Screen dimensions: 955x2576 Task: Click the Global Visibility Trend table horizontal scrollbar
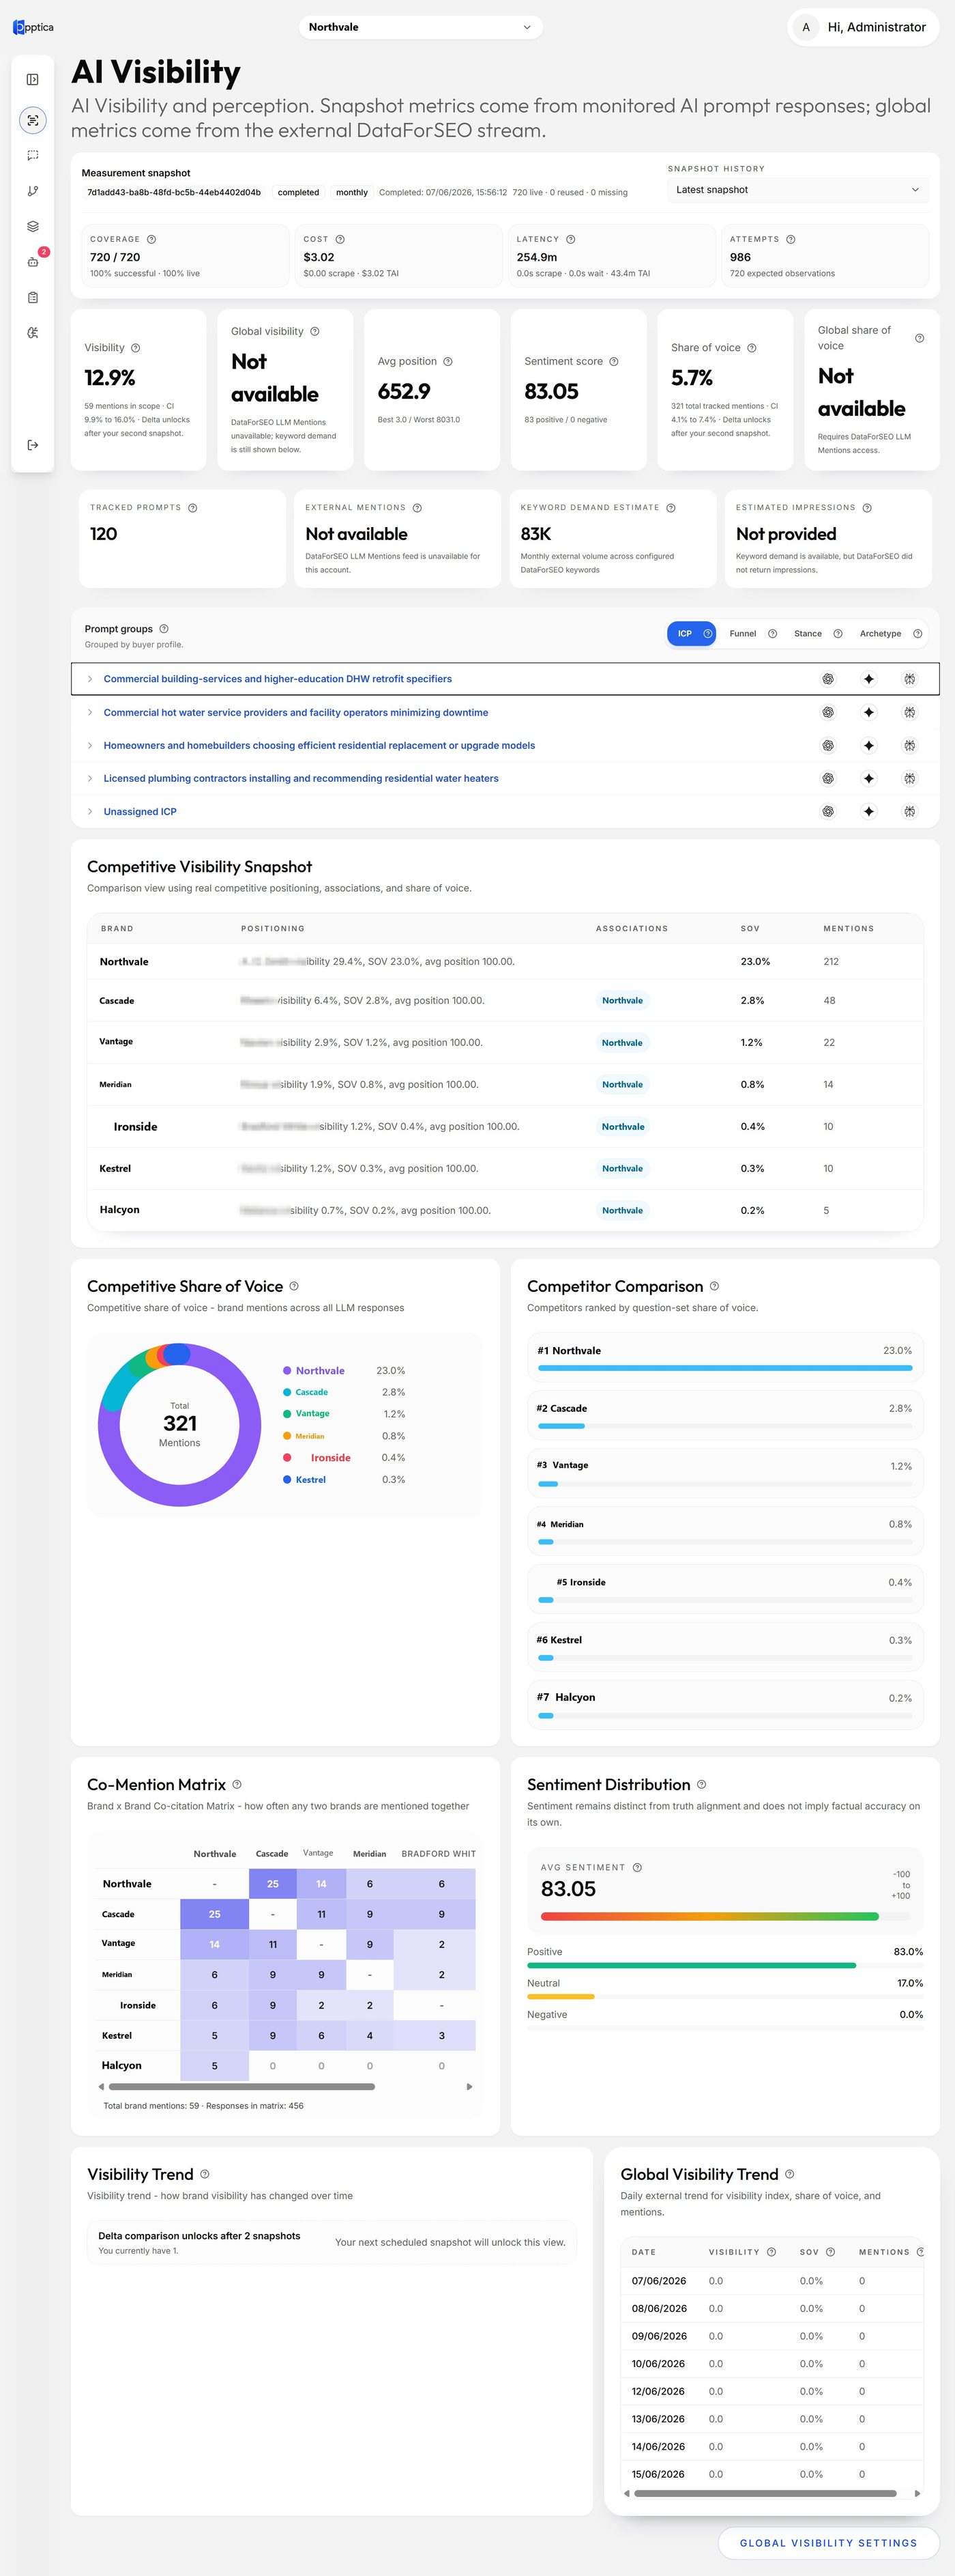765,2493
